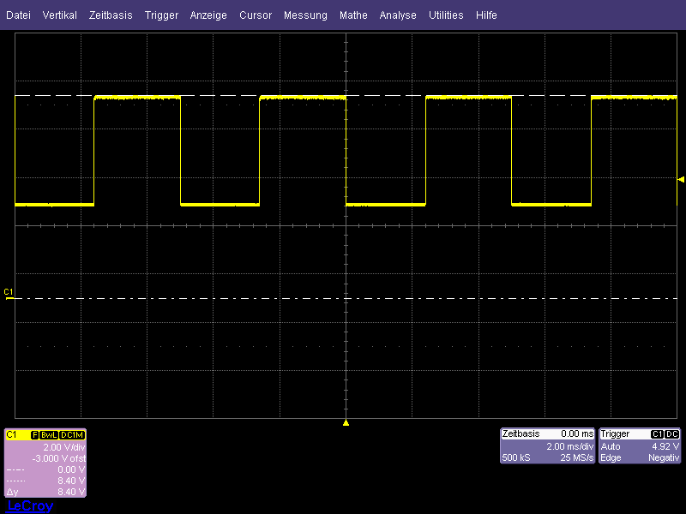Select the C1 ground level marker beside the grid
This screenshot has width=686, height=514.
[x=9, y=294]
